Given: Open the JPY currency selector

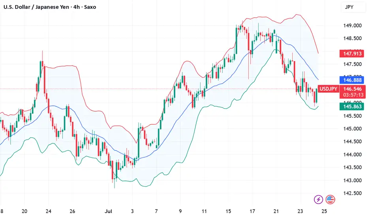Looking at the screenshot, I should (x=353, y=7).
